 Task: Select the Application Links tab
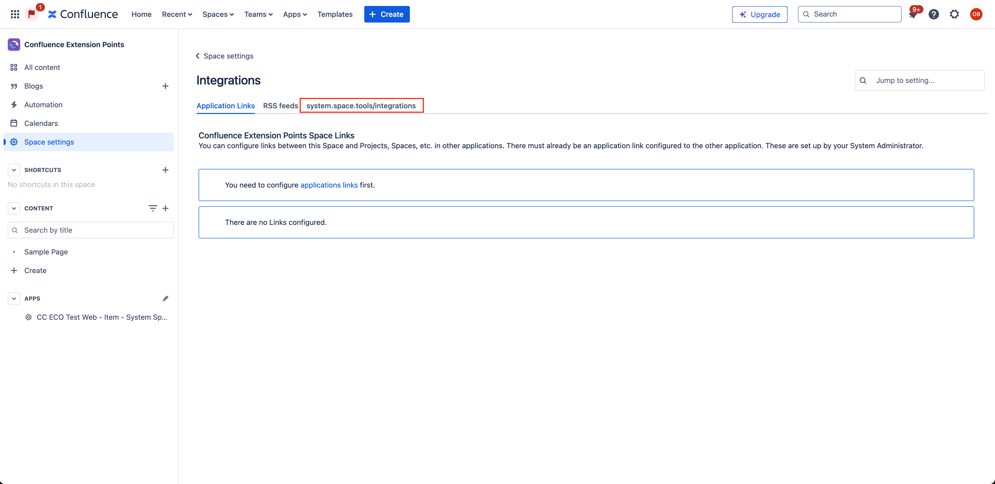point(226,105)
